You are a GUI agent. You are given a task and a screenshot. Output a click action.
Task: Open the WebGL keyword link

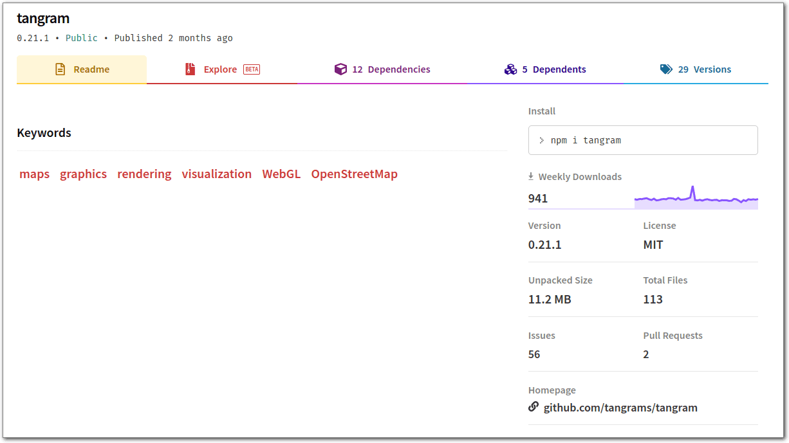(x=281, y=174)
